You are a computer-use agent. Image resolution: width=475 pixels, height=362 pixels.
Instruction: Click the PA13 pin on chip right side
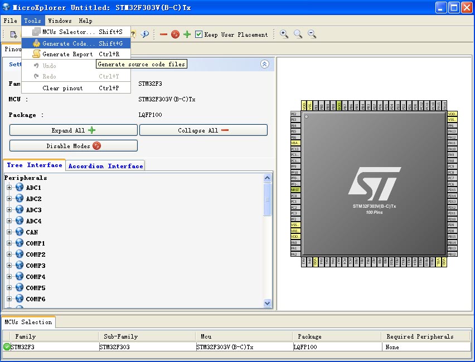pyautogui.click(x=452, y=131)
